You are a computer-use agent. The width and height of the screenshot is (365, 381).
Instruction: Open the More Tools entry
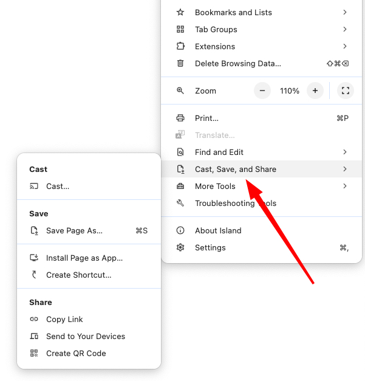[x=262, y=186]
